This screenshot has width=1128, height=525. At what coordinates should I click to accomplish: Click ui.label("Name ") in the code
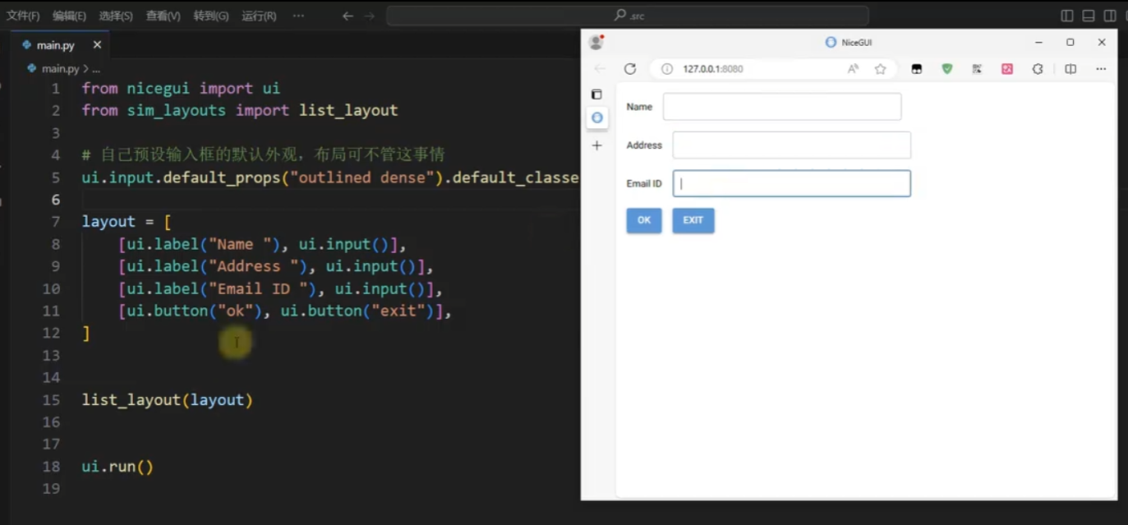click(204, 244)
